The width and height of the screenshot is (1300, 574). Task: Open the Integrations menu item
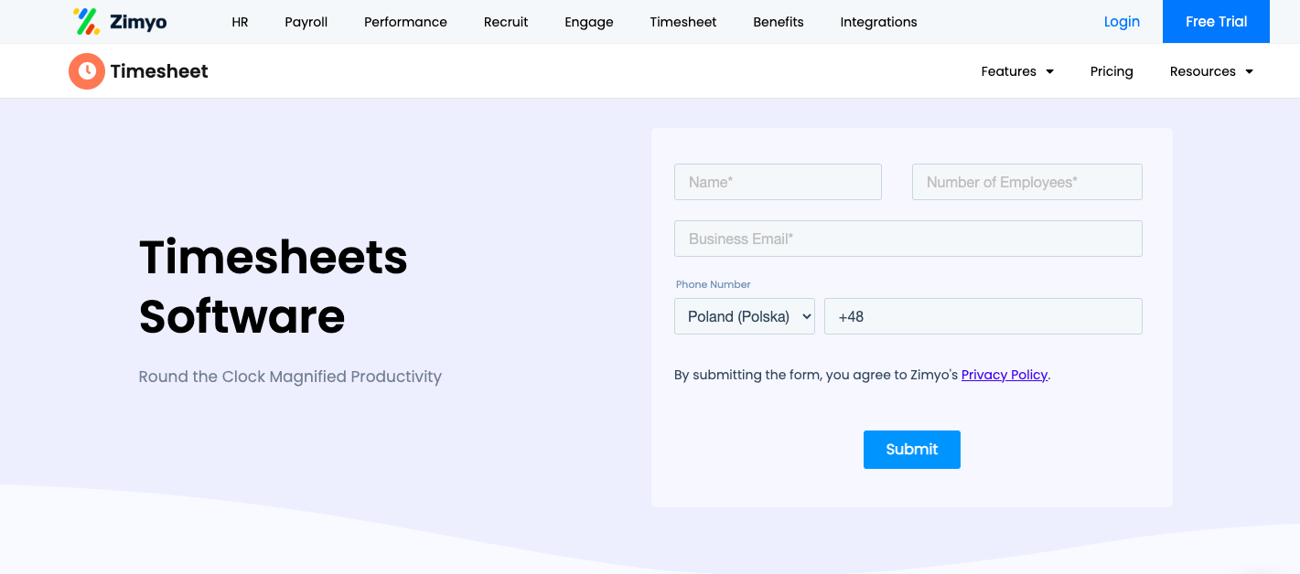pyautogui.click(x=878, y=22)
